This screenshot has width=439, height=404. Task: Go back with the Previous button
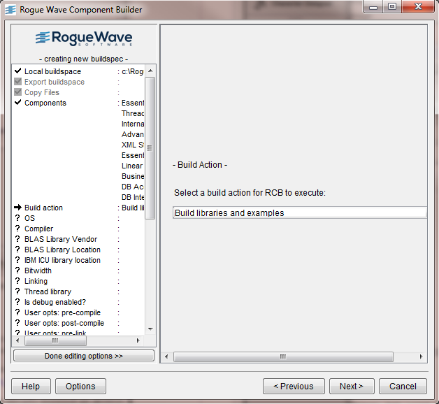[293, 386]
